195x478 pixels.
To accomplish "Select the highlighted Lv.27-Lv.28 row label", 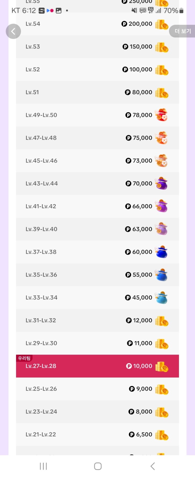I will [x=41, y=366].
